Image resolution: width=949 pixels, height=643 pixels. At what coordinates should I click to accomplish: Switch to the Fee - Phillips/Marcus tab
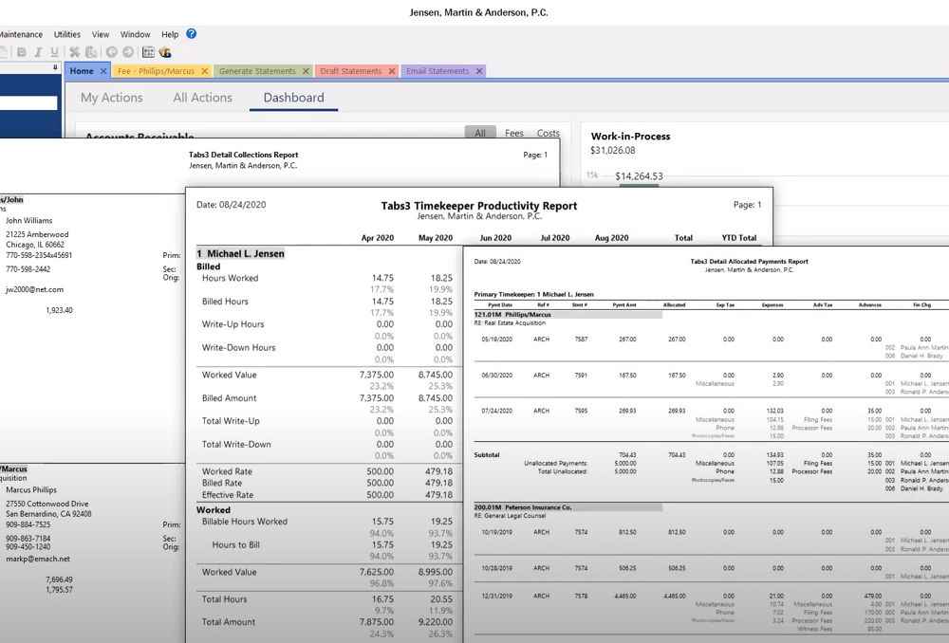click(x=157, y=71)
